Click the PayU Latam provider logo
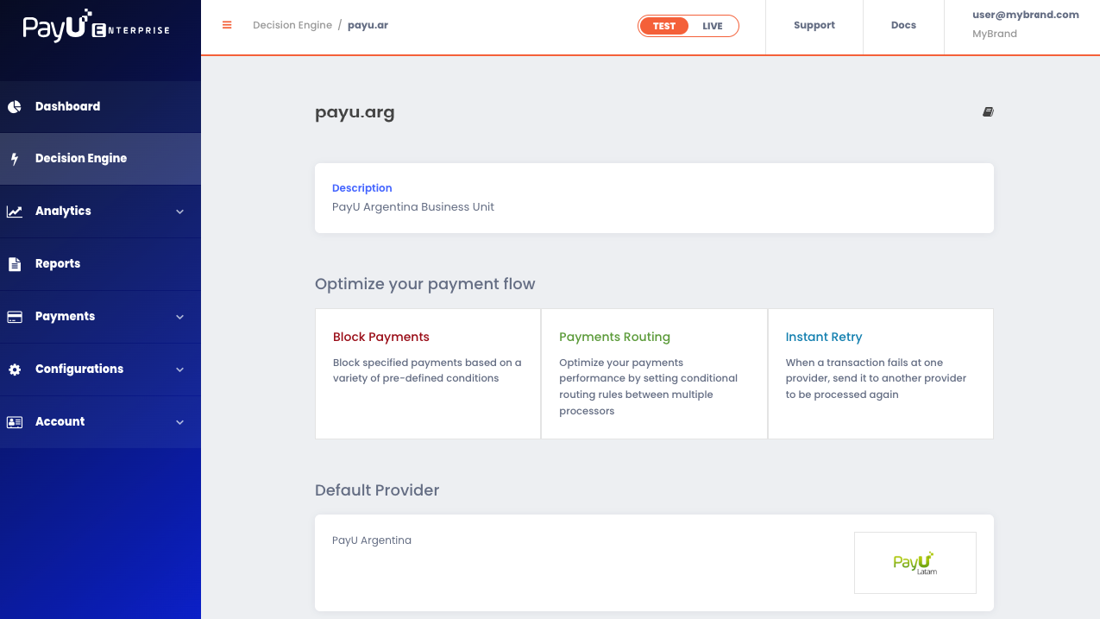The height and width of the screenshot is (619, 1100). pos(915,563)
